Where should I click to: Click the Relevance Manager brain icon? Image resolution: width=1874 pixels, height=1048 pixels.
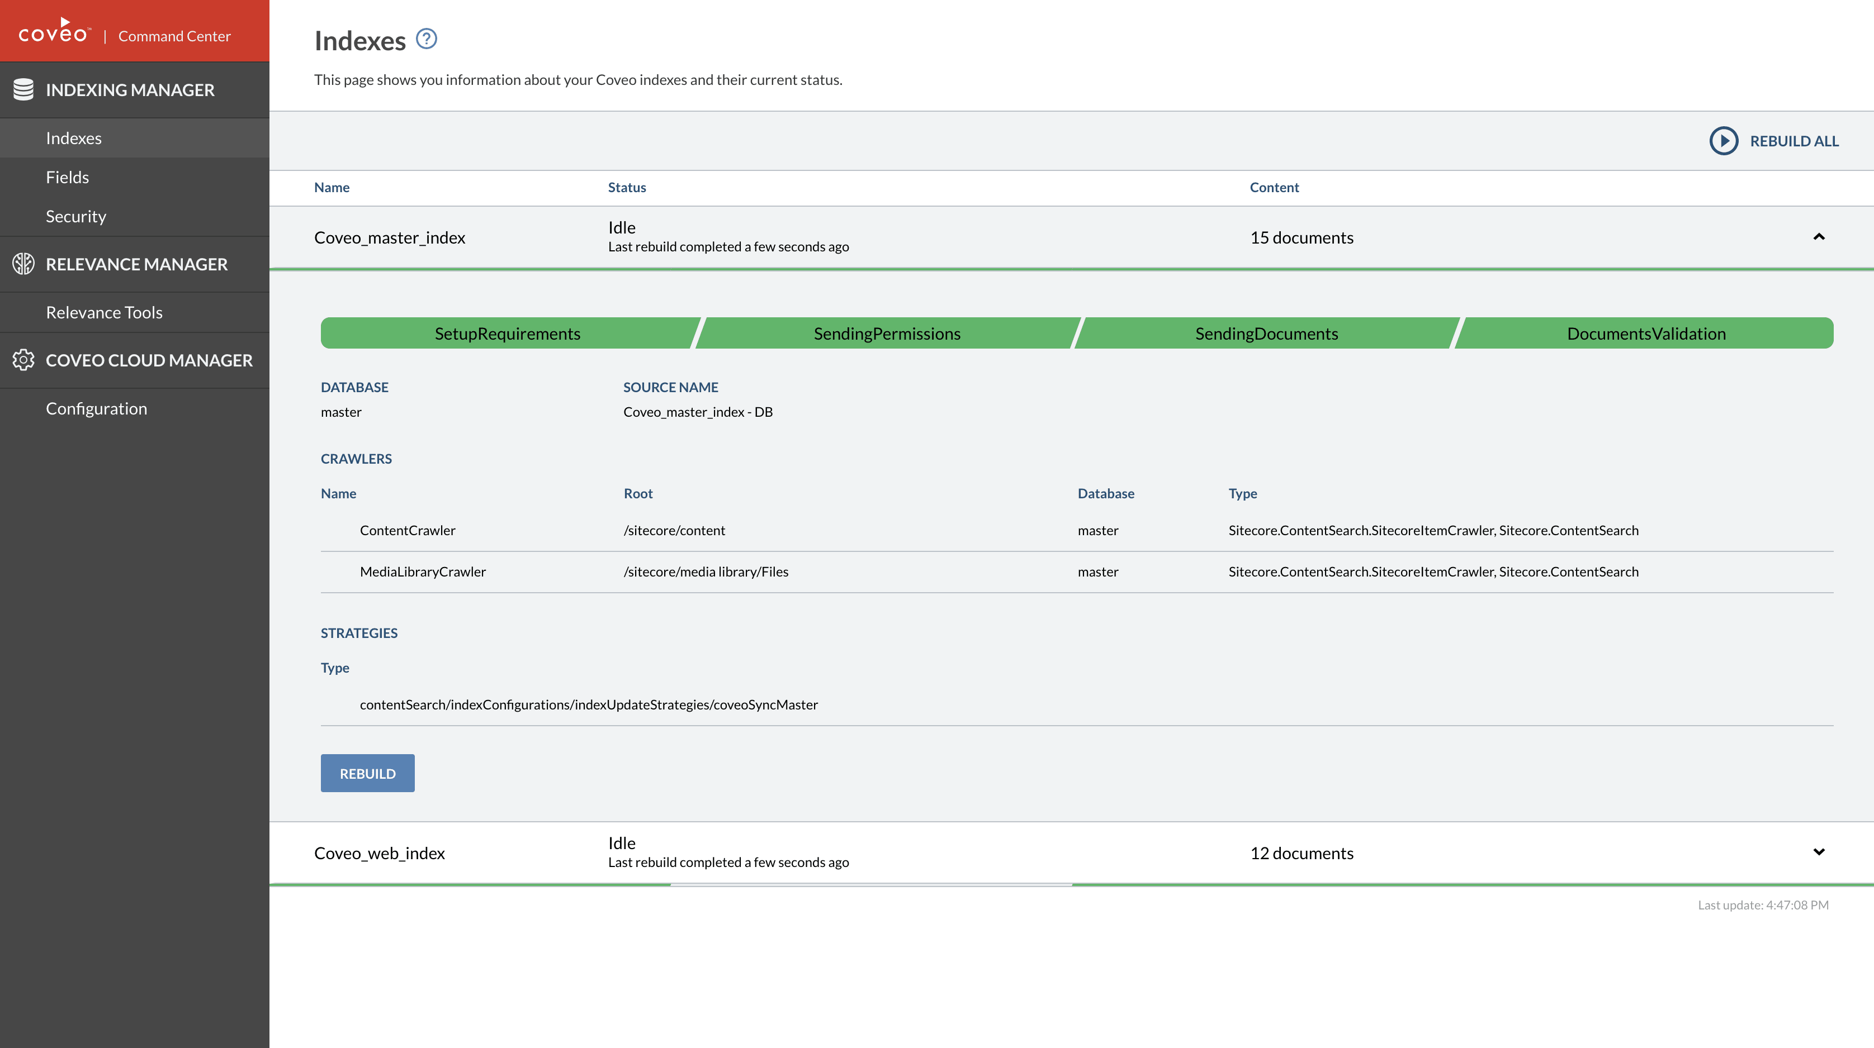click(23, 264)
